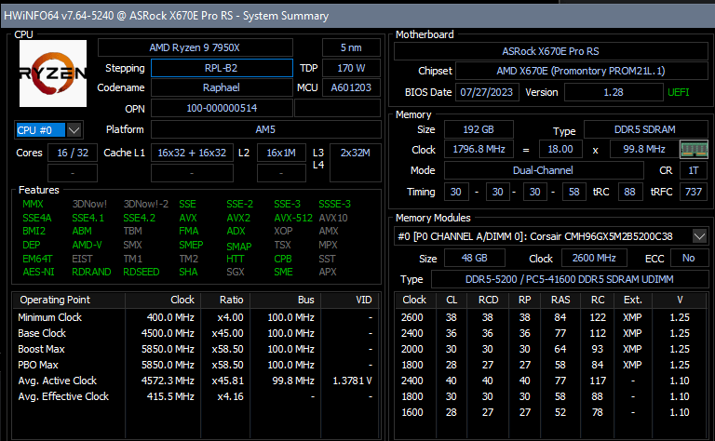Click the CL column header in timings table

452,300
